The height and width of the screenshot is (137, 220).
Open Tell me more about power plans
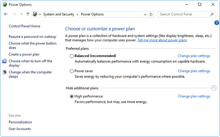(x=162, y=40)
